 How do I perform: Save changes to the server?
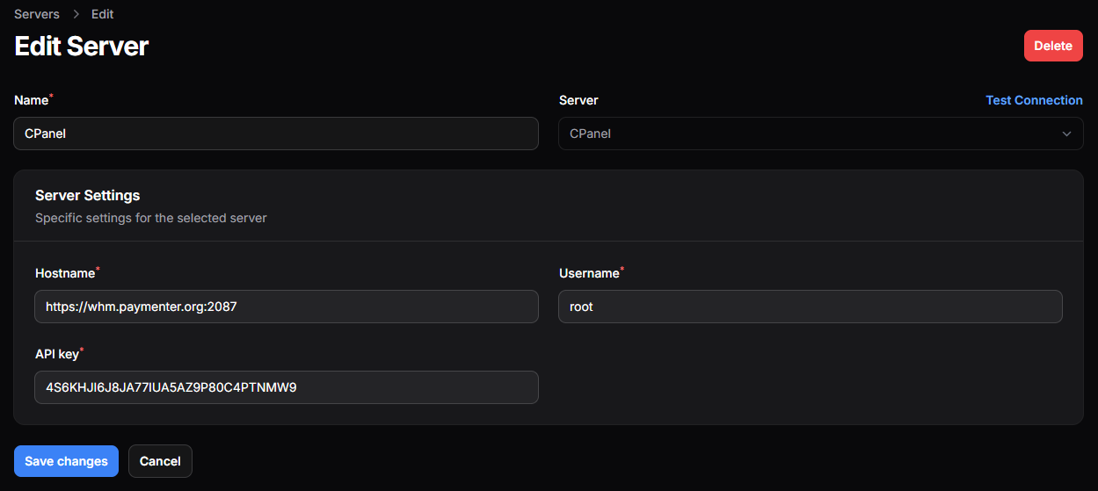pos(66,461)
